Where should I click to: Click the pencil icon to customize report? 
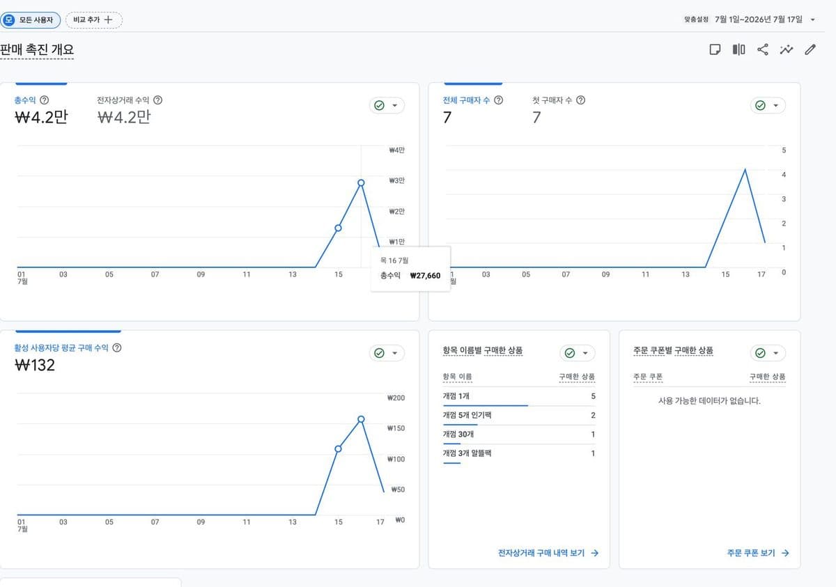tap(810, 49)
